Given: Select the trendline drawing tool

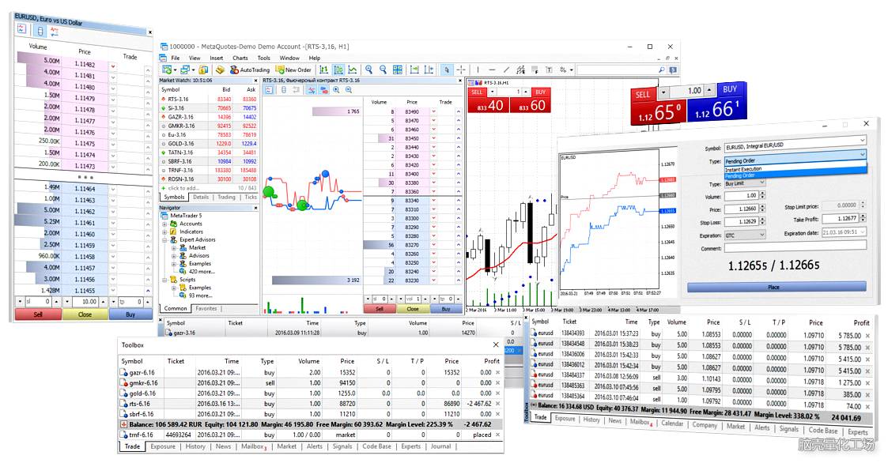Looking at the screenshot, I should pyautogui.click(x=506, y=70).
